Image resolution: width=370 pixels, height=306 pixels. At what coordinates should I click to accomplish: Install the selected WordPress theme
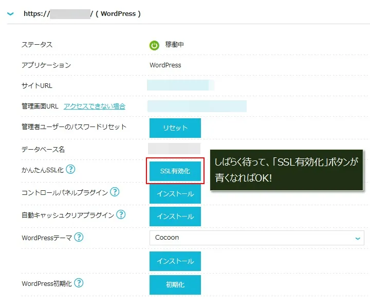(x=175, y=261)
